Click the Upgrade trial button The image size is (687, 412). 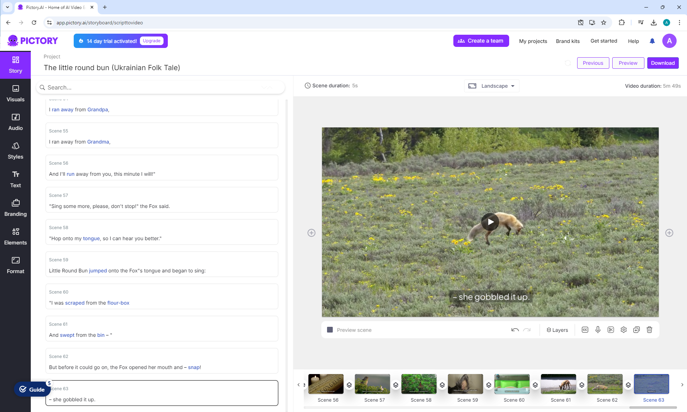pos(151,41)
